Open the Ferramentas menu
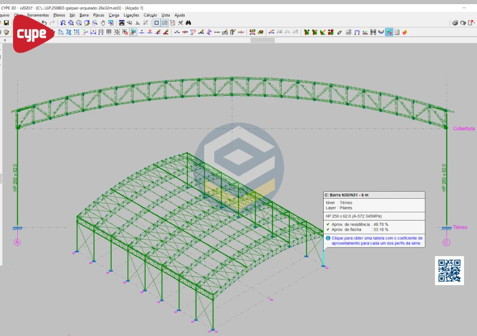This screenshot has width=477, height=336. 38,15
